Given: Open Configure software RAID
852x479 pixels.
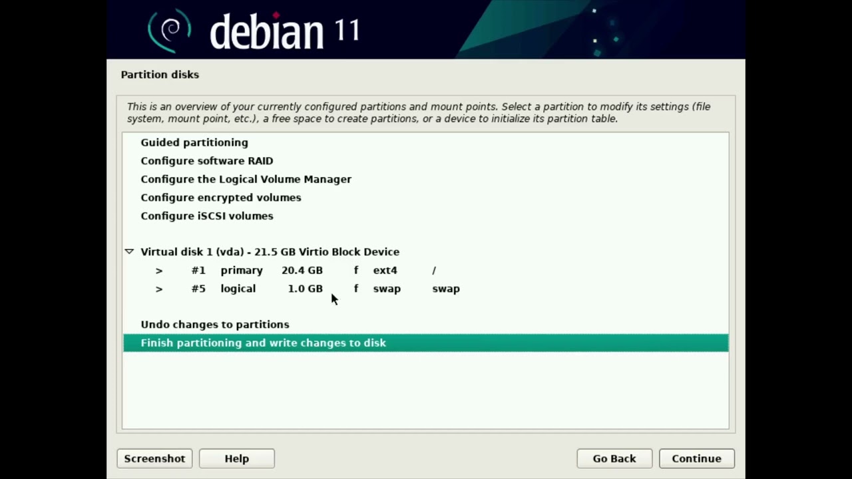Looking at the screenshot, I should 426,161.
